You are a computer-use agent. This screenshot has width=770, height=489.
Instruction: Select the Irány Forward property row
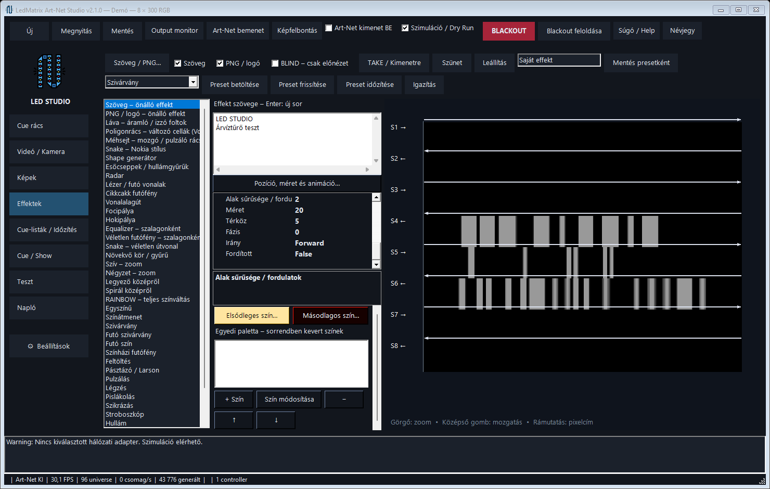click(x=293, y=243)
